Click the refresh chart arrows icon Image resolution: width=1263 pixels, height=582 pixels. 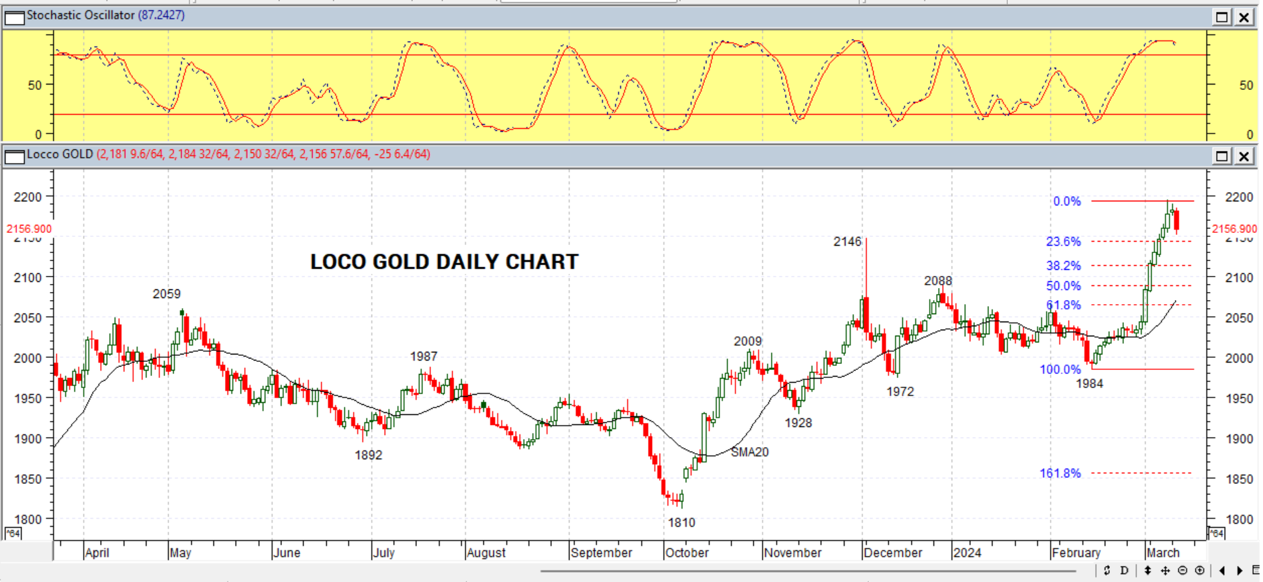pyautogui.click(x=1107, y=571)
